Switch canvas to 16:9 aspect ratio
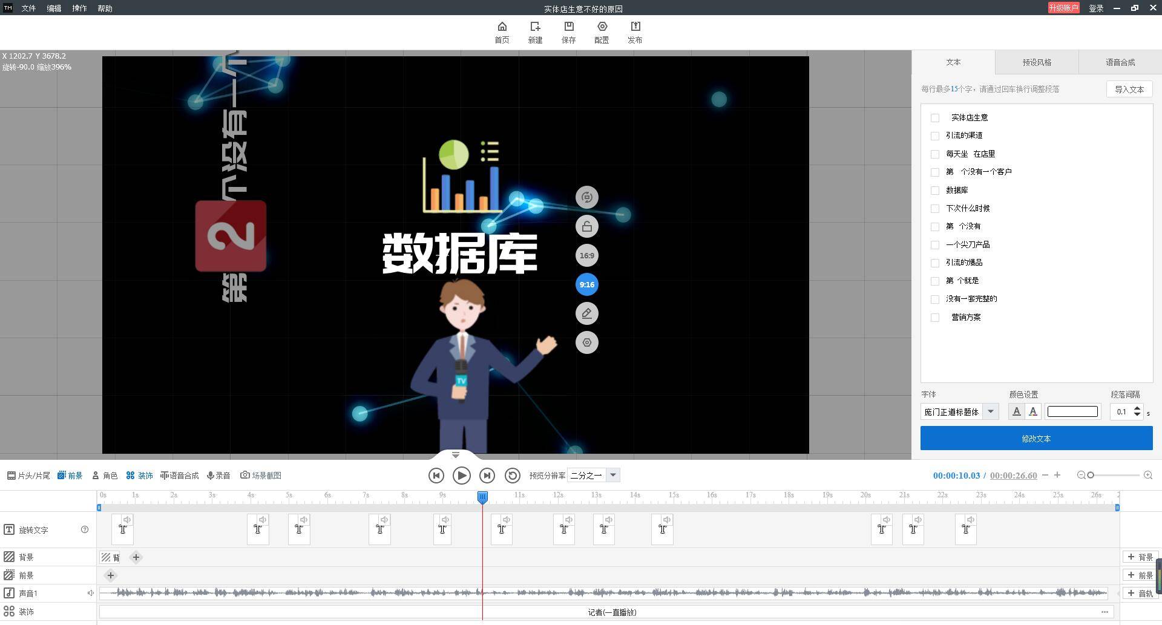 (587, 255)
